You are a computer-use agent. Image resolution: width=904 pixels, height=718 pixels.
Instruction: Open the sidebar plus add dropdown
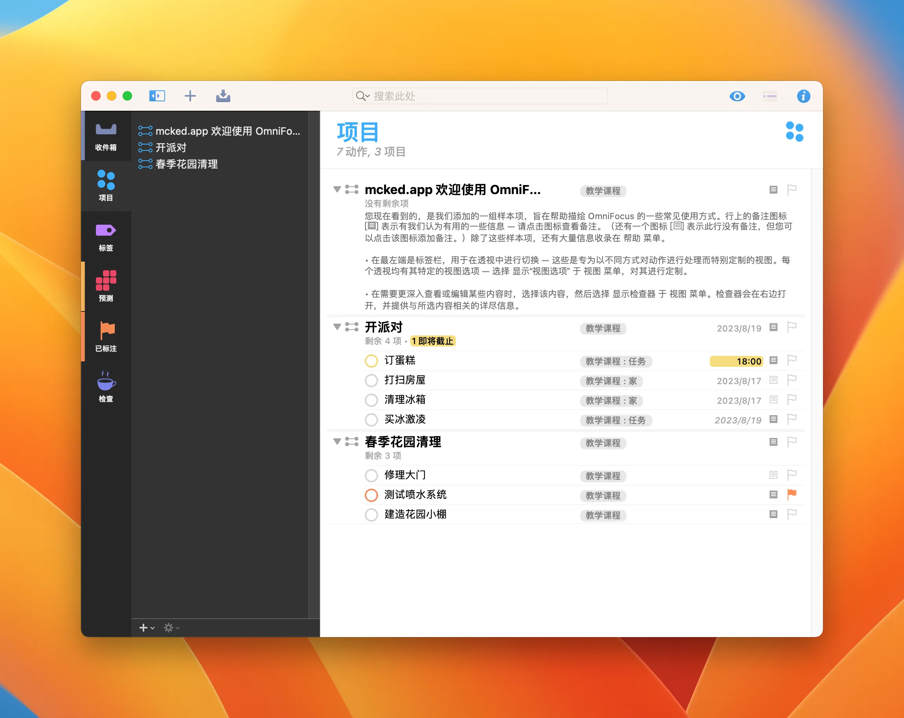tap(146, 627)
